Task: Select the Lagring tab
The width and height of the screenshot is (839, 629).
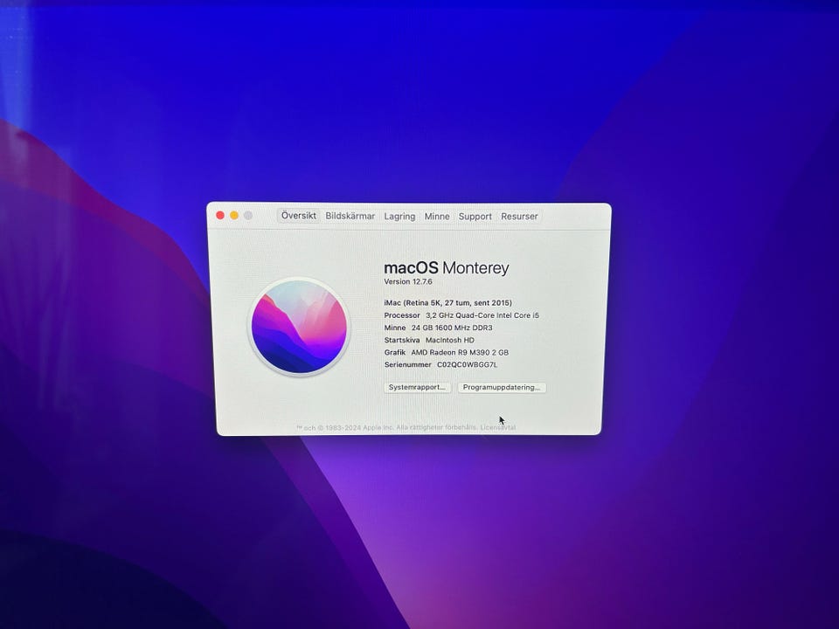Action: point(399,216)
